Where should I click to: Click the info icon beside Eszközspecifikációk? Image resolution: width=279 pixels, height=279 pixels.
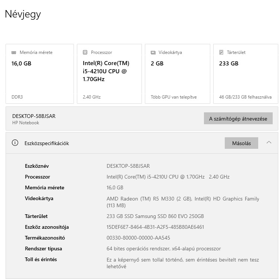pos(15,143)
